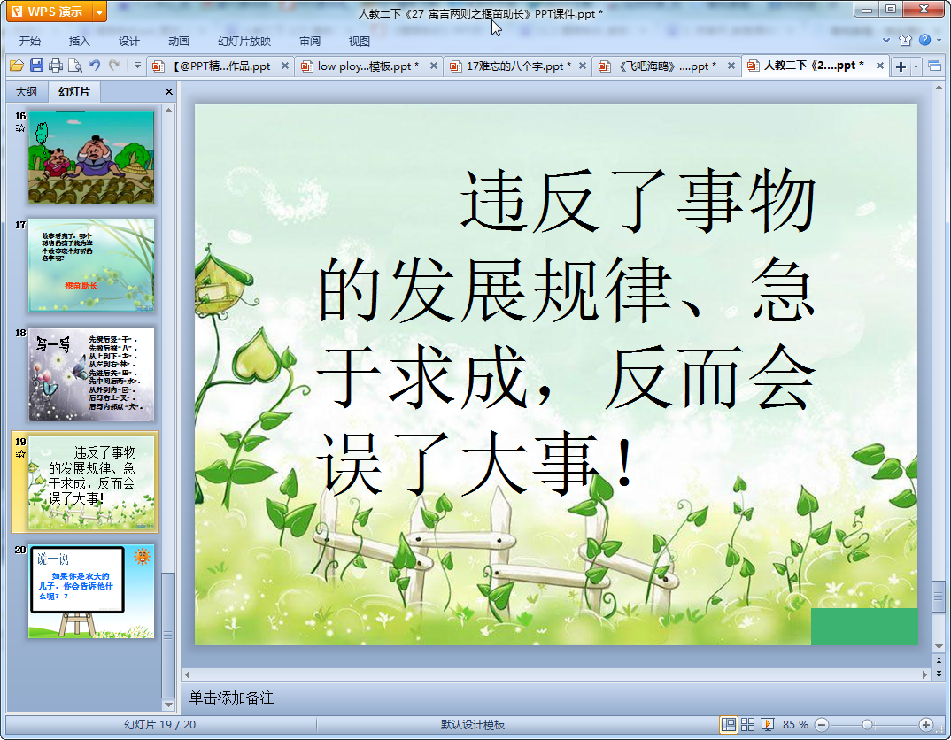
Task: Close the slide thumbnail pane
Action: tap(168, 91)
